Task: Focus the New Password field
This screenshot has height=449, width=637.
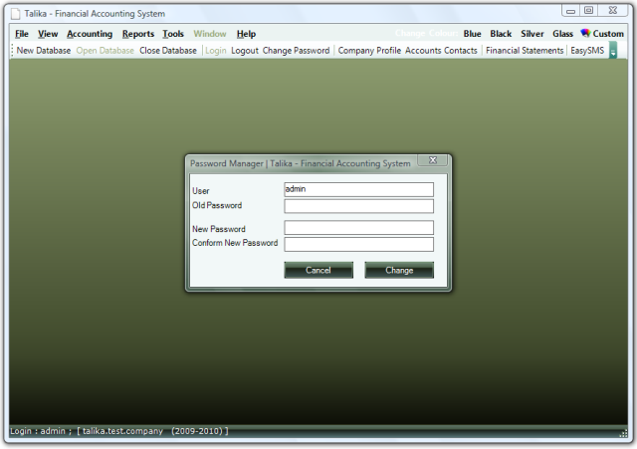Action: [x=358, y=228]
